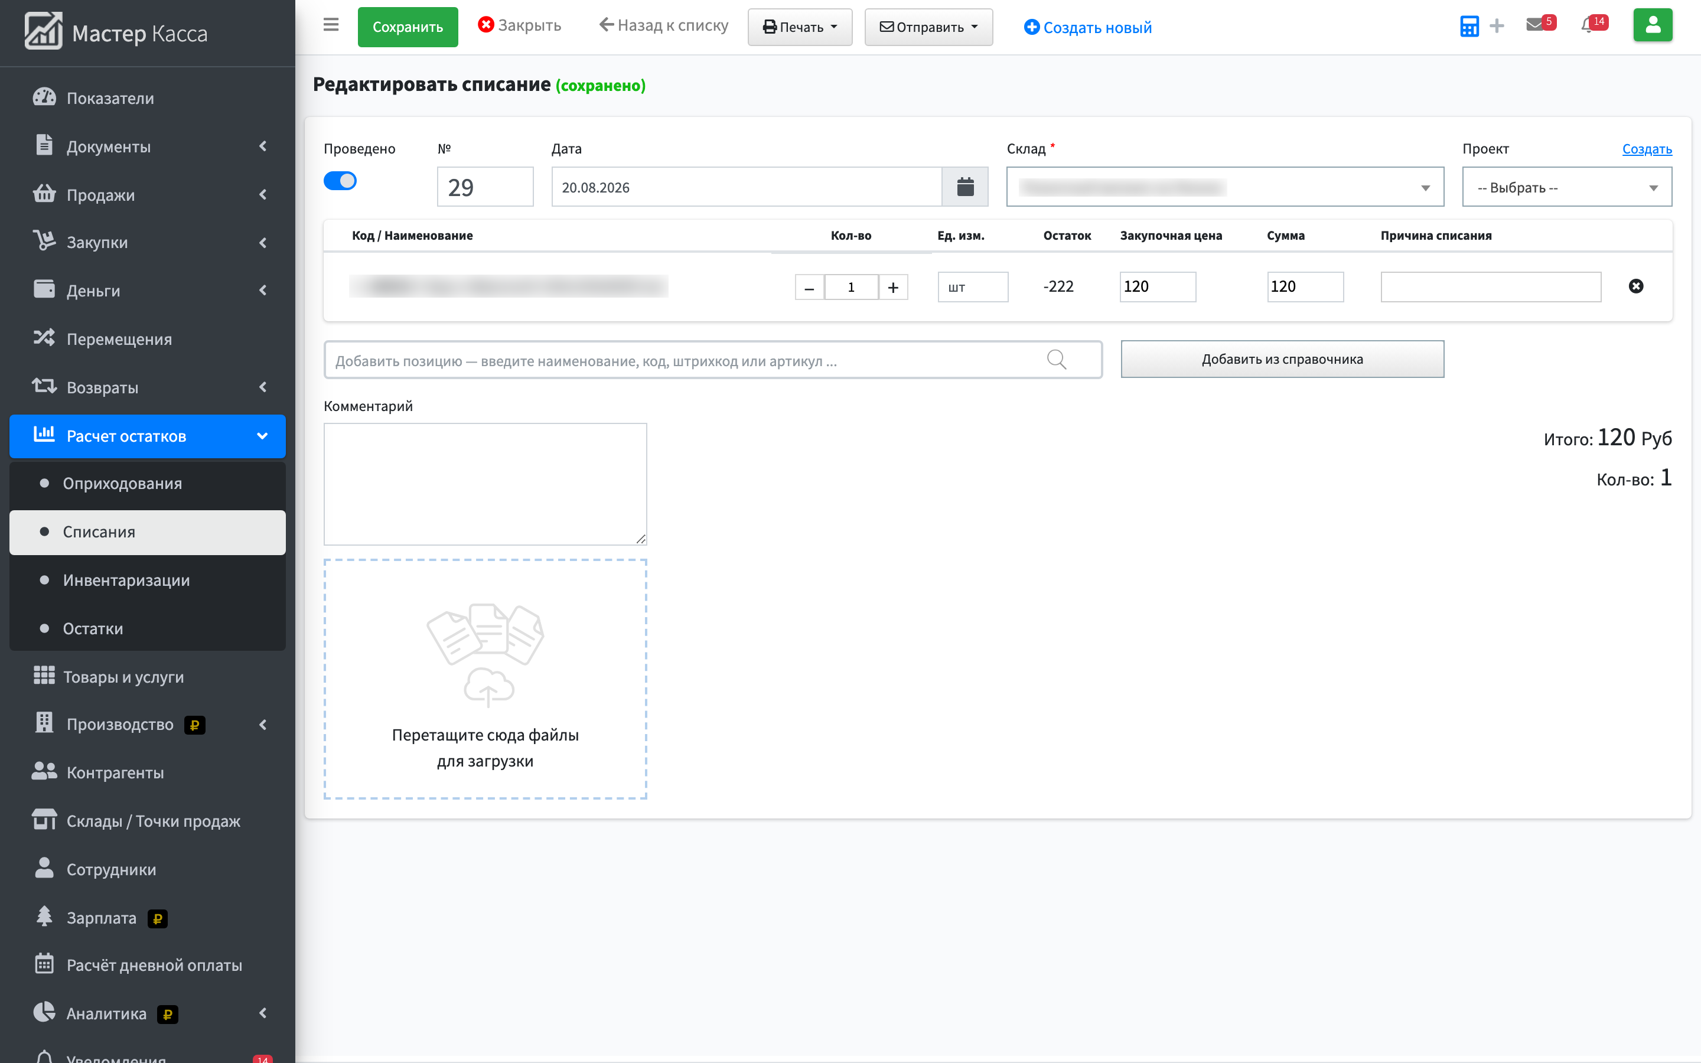Click the search magnifier in add position field
This screenshot has height=1063, width=1701.
1057,360
